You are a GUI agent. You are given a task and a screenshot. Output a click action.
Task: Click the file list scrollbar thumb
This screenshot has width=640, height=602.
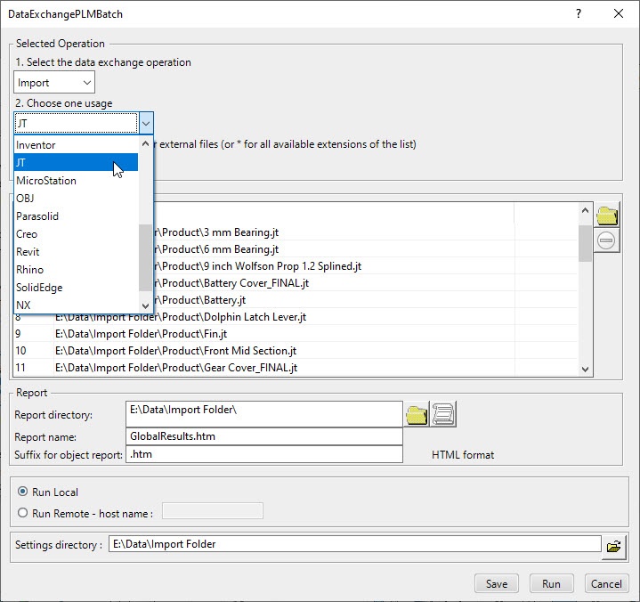point(585,243)
